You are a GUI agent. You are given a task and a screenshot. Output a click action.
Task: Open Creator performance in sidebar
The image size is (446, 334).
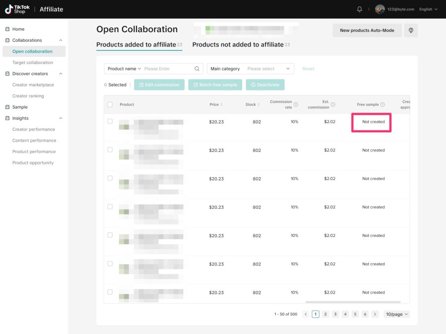tap(34, 129)
